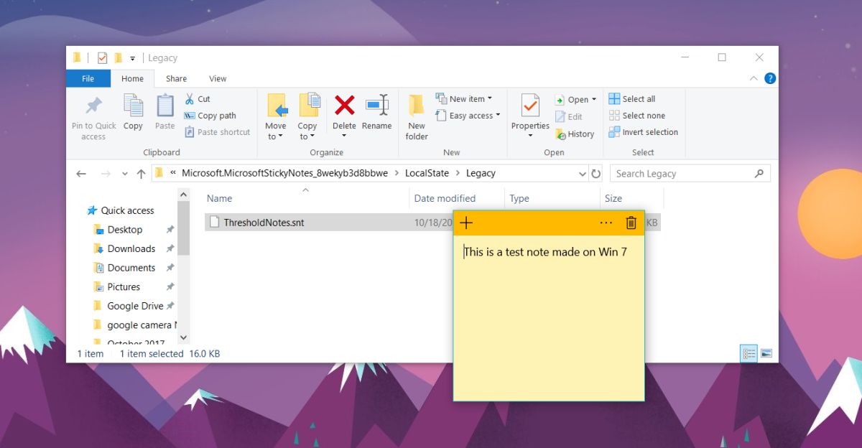Expand Easy access dropdown
This screenshot has width=862, height=448.
pyautogui.click(x=498, y=116)
